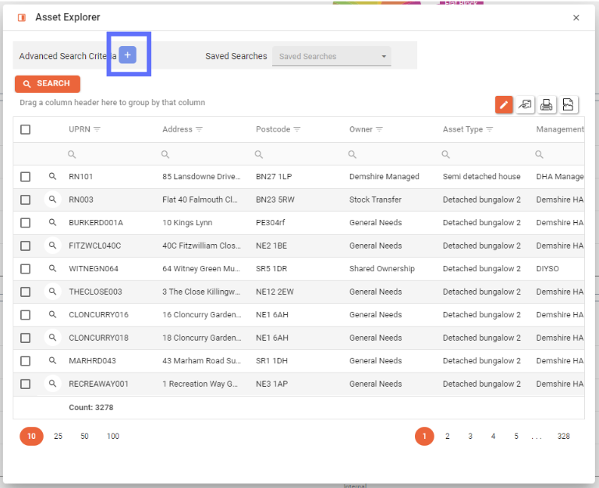Screen dimensions: 599x488
Task: Click magnifier icon on WITNEGN064 row
Action: click(x=52, y=269)
